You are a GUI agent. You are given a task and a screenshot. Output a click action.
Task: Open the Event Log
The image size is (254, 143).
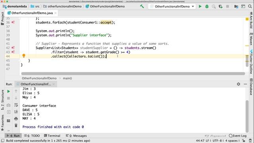coord(238,136)
